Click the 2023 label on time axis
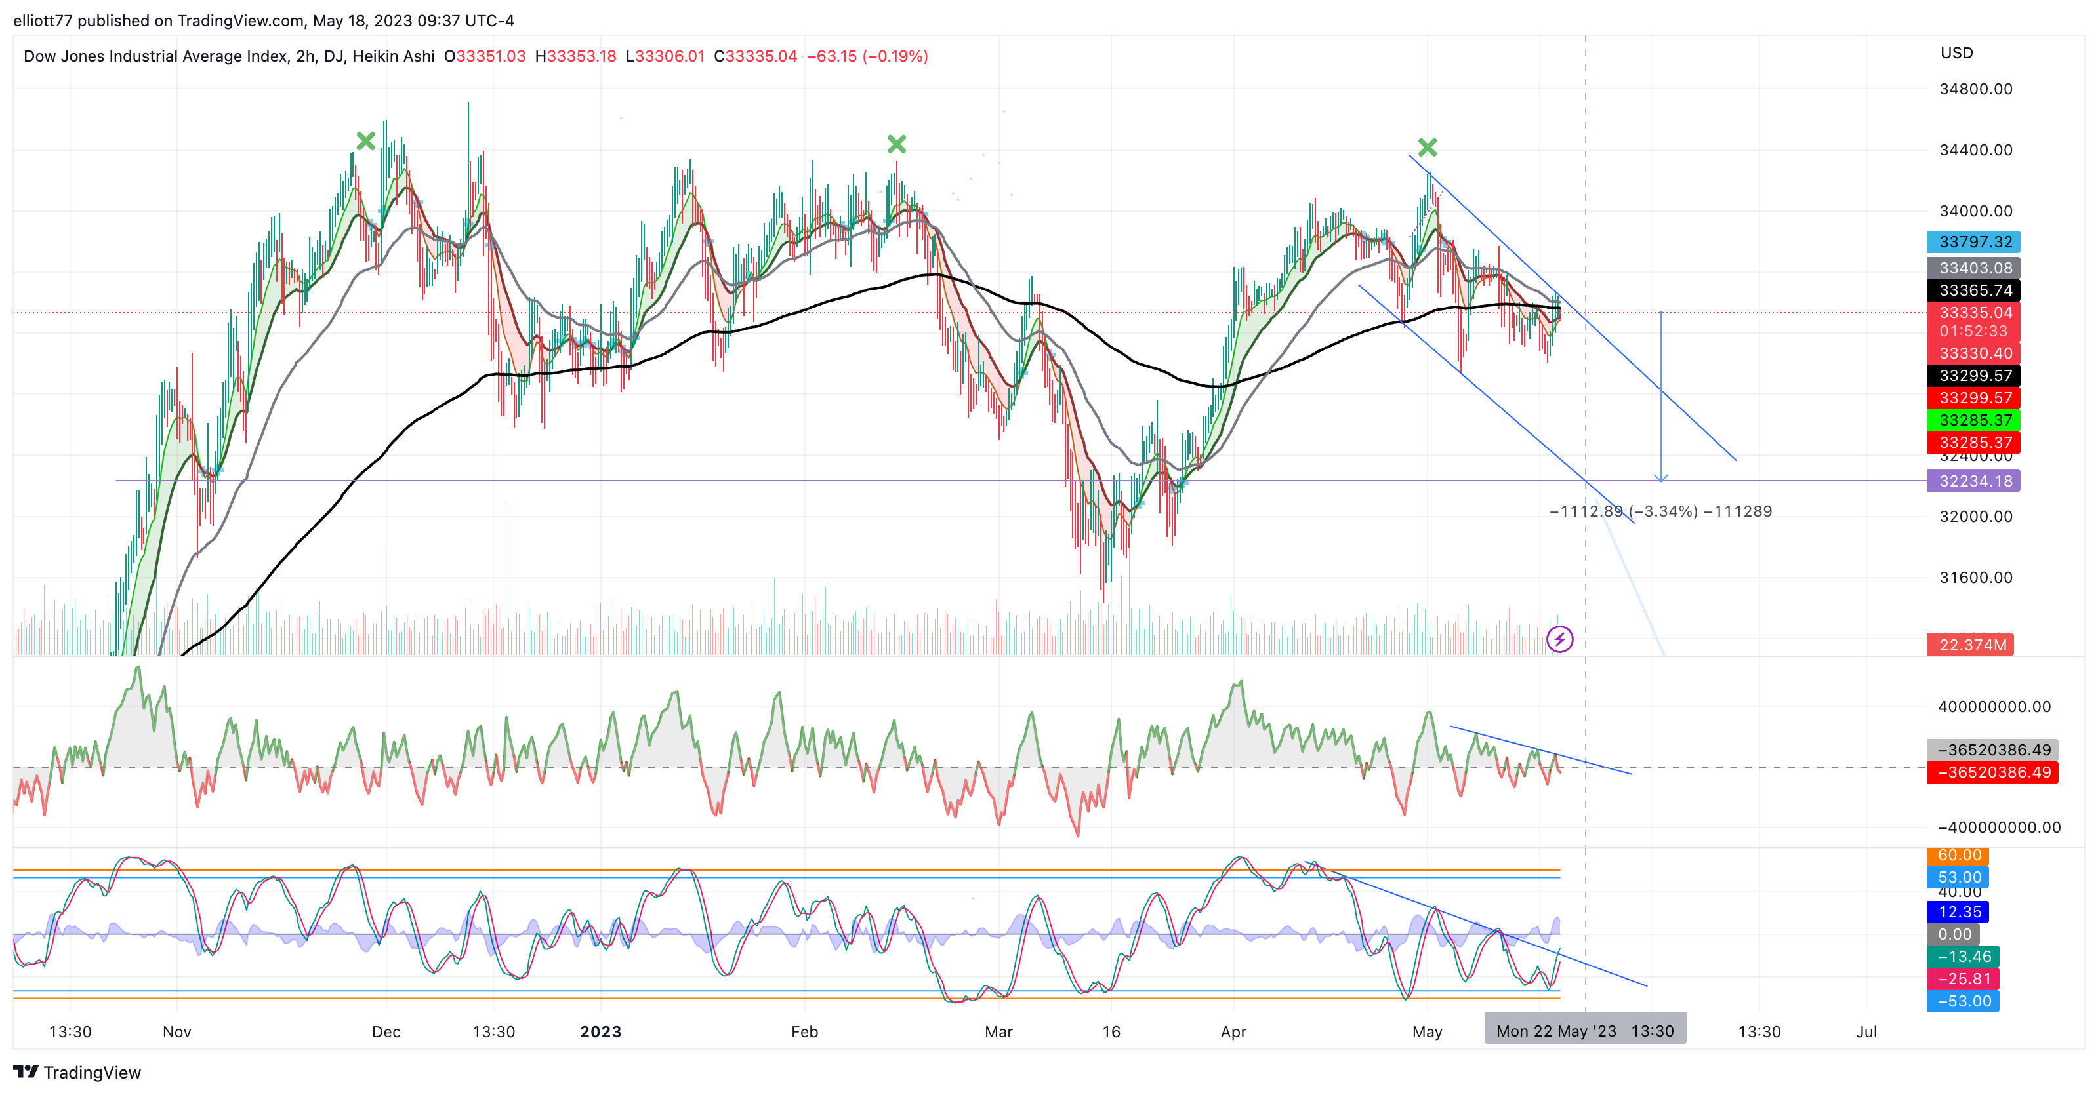The width and height of the screenshot is (2098, 1095). click(x=600, y=1031)
